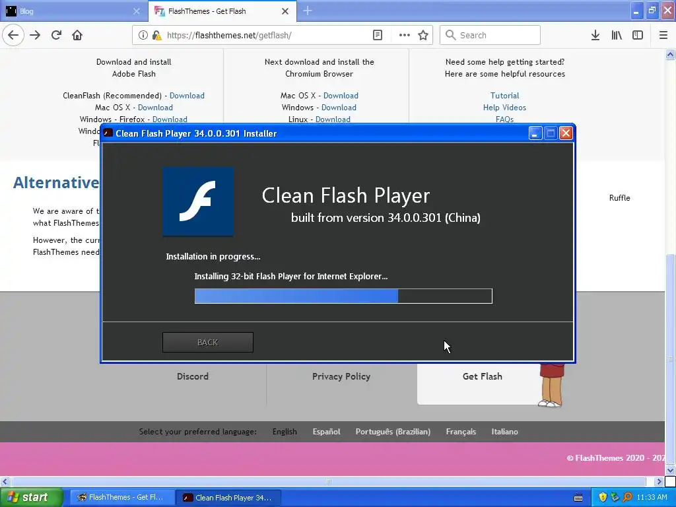The image size is (676, 507).
Task: Bookmark this page with the star icon
Action: [x=423, y=36]
